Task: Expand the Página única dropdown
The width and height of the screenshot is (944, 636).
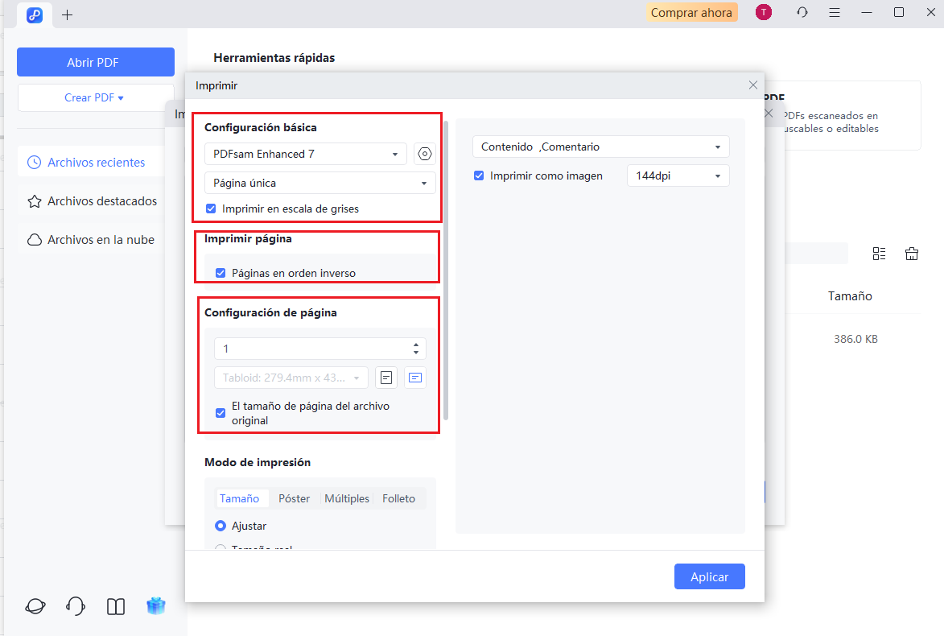Action: tap(319, 183)
